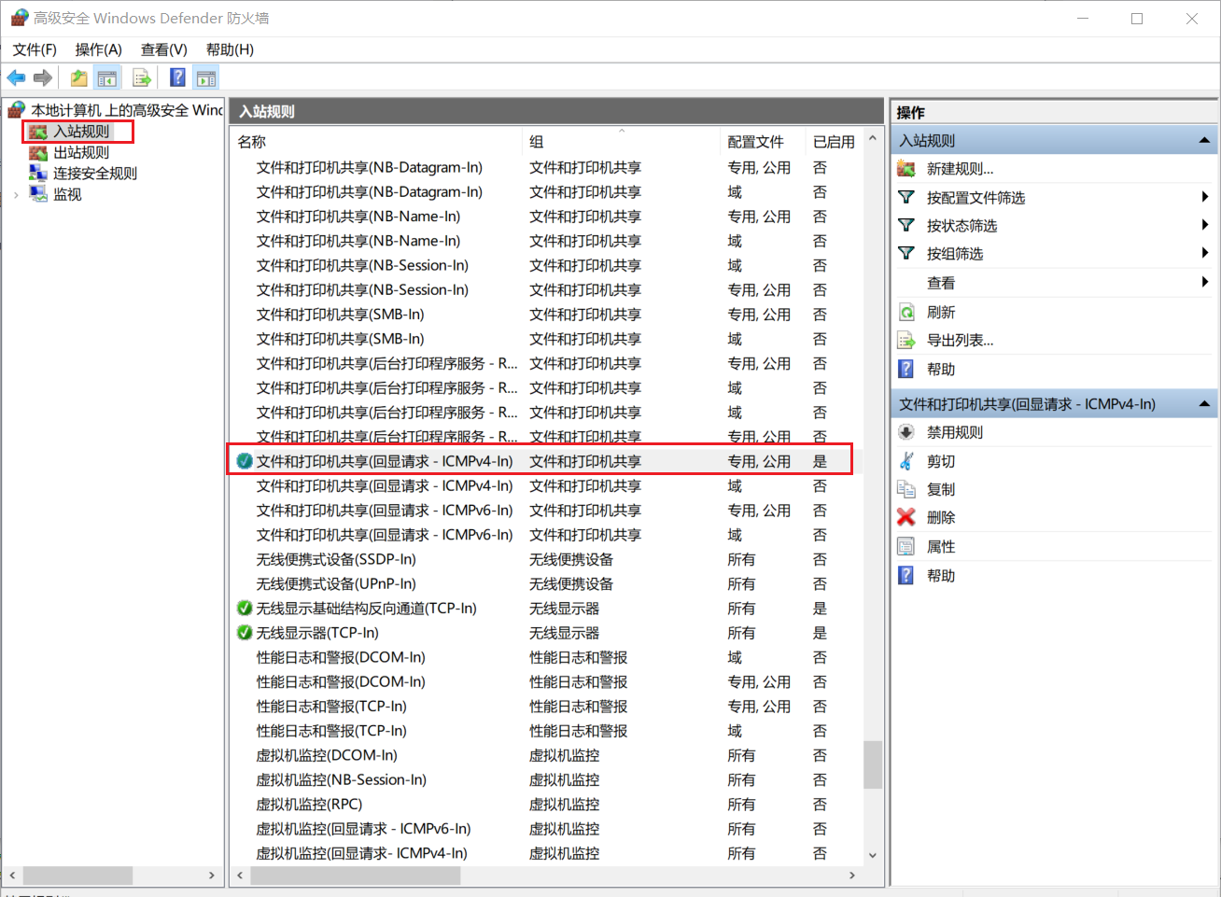This screenshot has width=1221, height=897.
Task: Click the 帮助 icon below 属性
Action: [905, 576]
